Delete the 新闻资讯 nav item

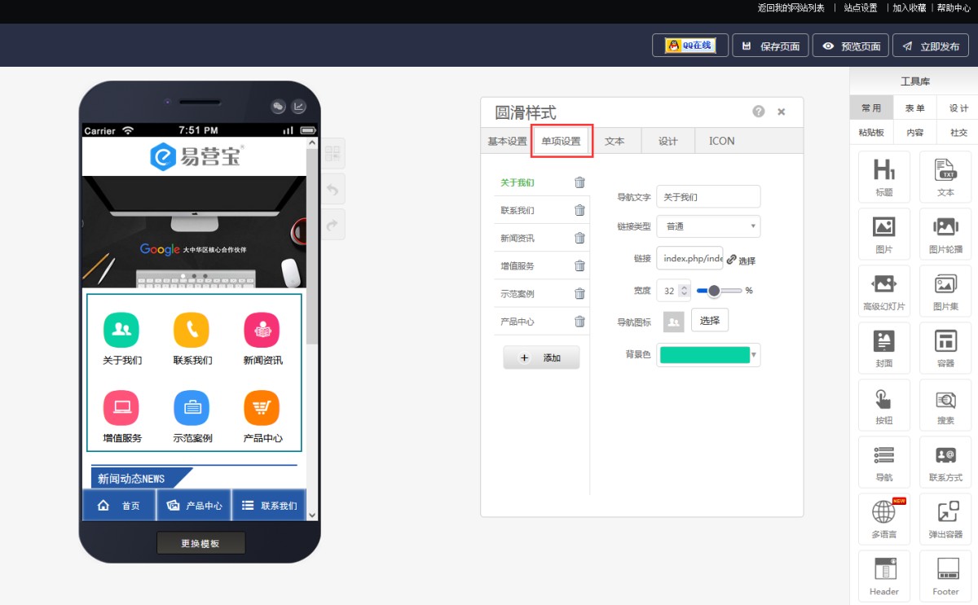coord(579,238)
